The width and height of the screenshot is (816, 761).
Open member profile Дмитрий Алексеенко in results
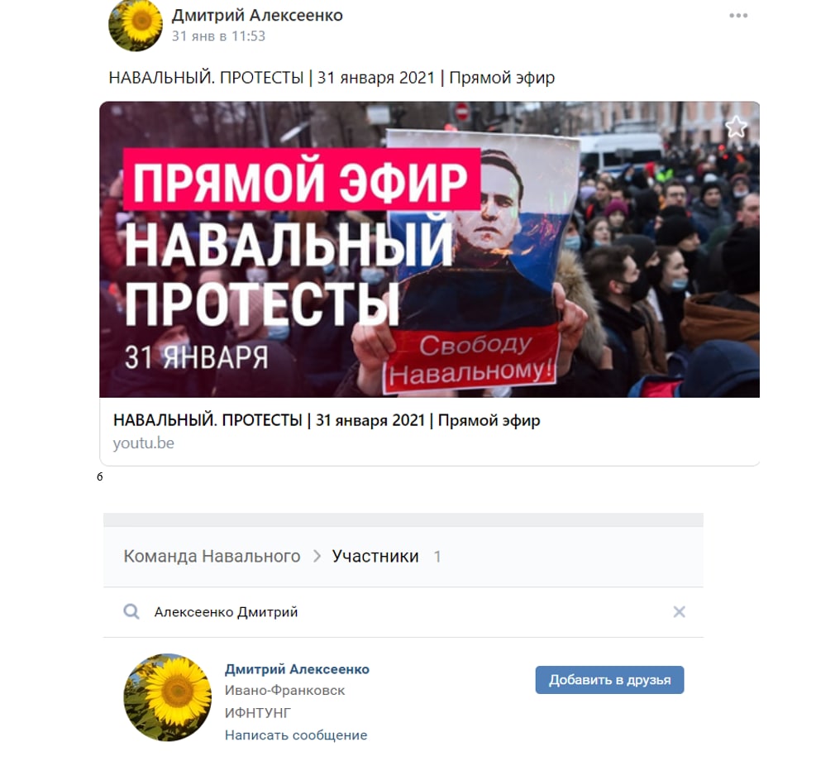click(297, 669)
